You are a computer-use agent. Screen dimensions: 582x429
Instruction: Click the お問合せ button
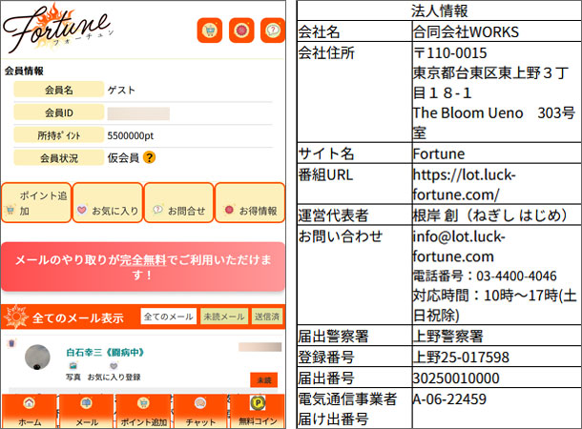click(x=178, y=210)
